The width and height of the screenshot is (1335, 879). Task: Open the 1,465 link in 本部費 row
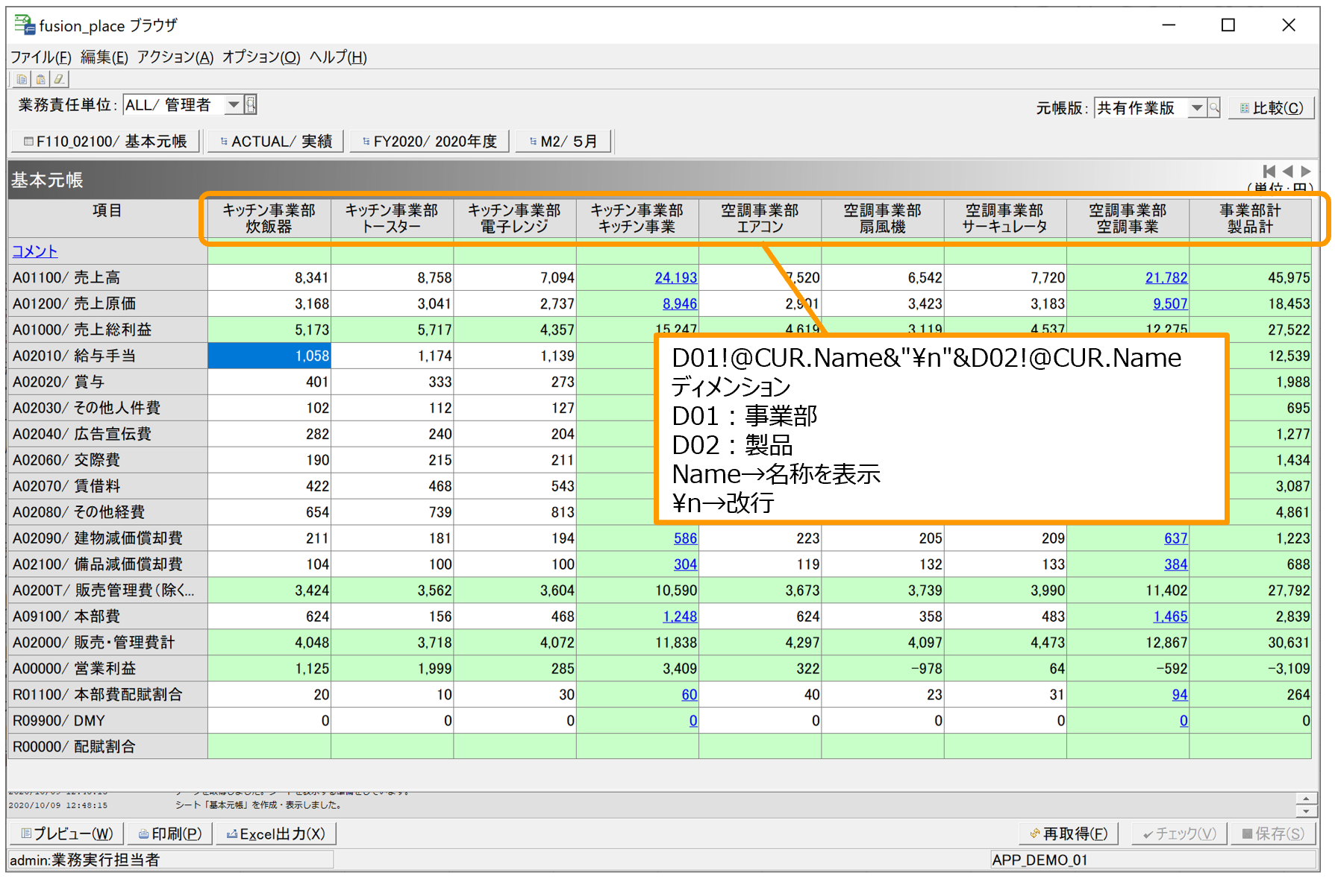pyautogui.click(x=1170, y=617)
